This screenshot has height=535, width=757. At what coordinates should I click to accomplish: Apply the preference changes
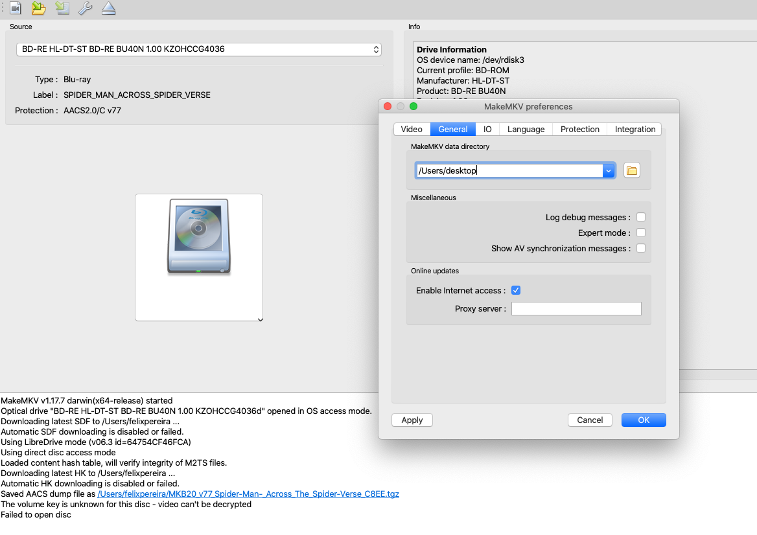[x=412, y=420]
